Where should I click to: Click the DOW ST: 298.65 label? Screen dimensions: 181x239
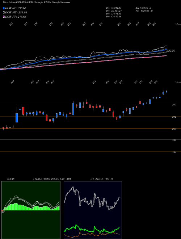coord(16,8)
